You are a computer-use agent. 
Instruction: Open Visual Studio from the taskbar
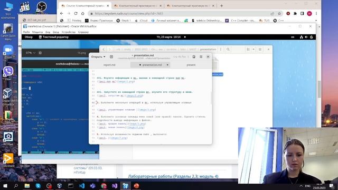(x=115, y=186)
